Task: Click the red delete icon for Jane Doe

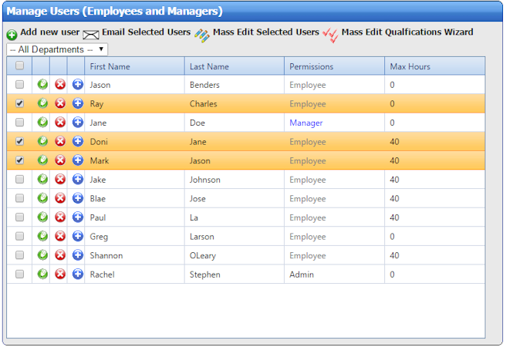Action: [x=60, y=123]
